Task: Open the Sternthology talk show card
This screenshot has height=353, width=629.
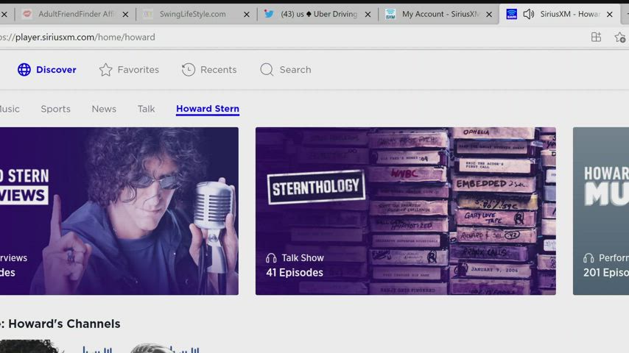Action: pyautogui.click(x=406, y=211)
